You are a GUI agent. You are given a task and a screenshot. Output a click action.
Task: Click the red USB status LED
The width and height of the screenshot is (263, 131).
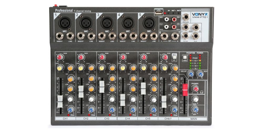click(x=165, y=13)
